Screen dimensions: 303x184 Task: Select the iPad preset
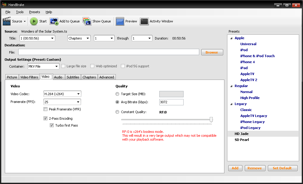click(x=244, y=68)
